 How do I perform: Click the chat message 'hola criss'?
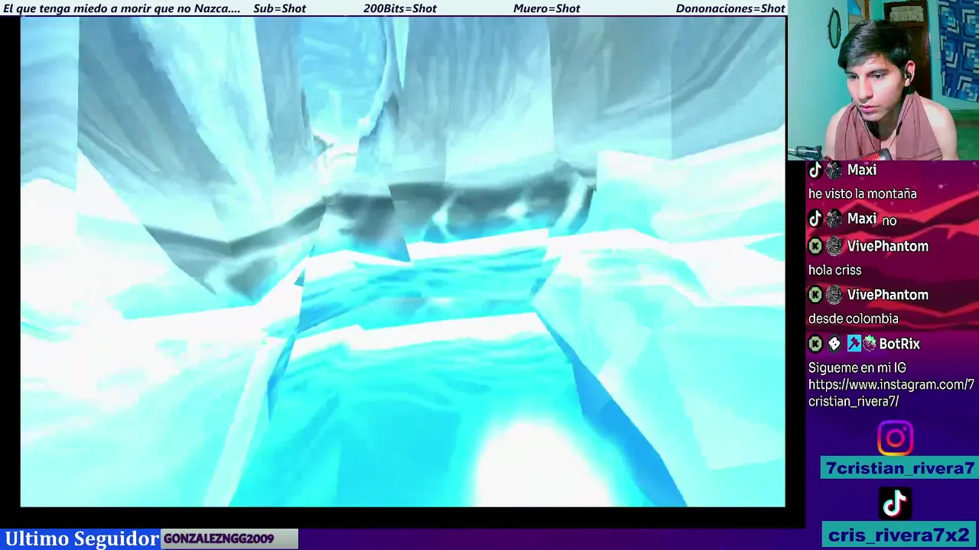point(834,270)
